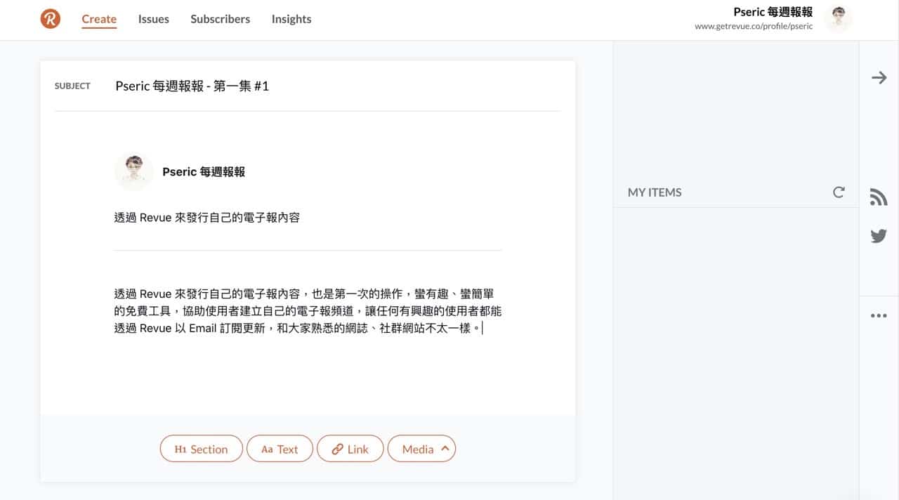The width and height of the screenshot is (899, 500).
Task: Click the newsletter header avatar image
Action: coord(133,171)
